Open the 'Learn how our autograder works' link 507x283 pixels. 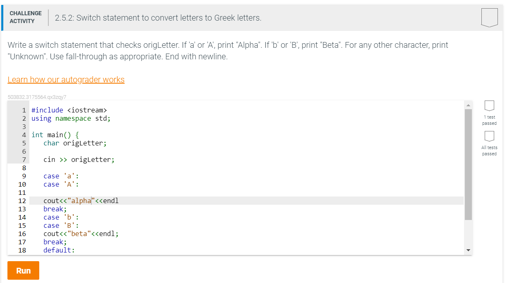coord(66,79)
